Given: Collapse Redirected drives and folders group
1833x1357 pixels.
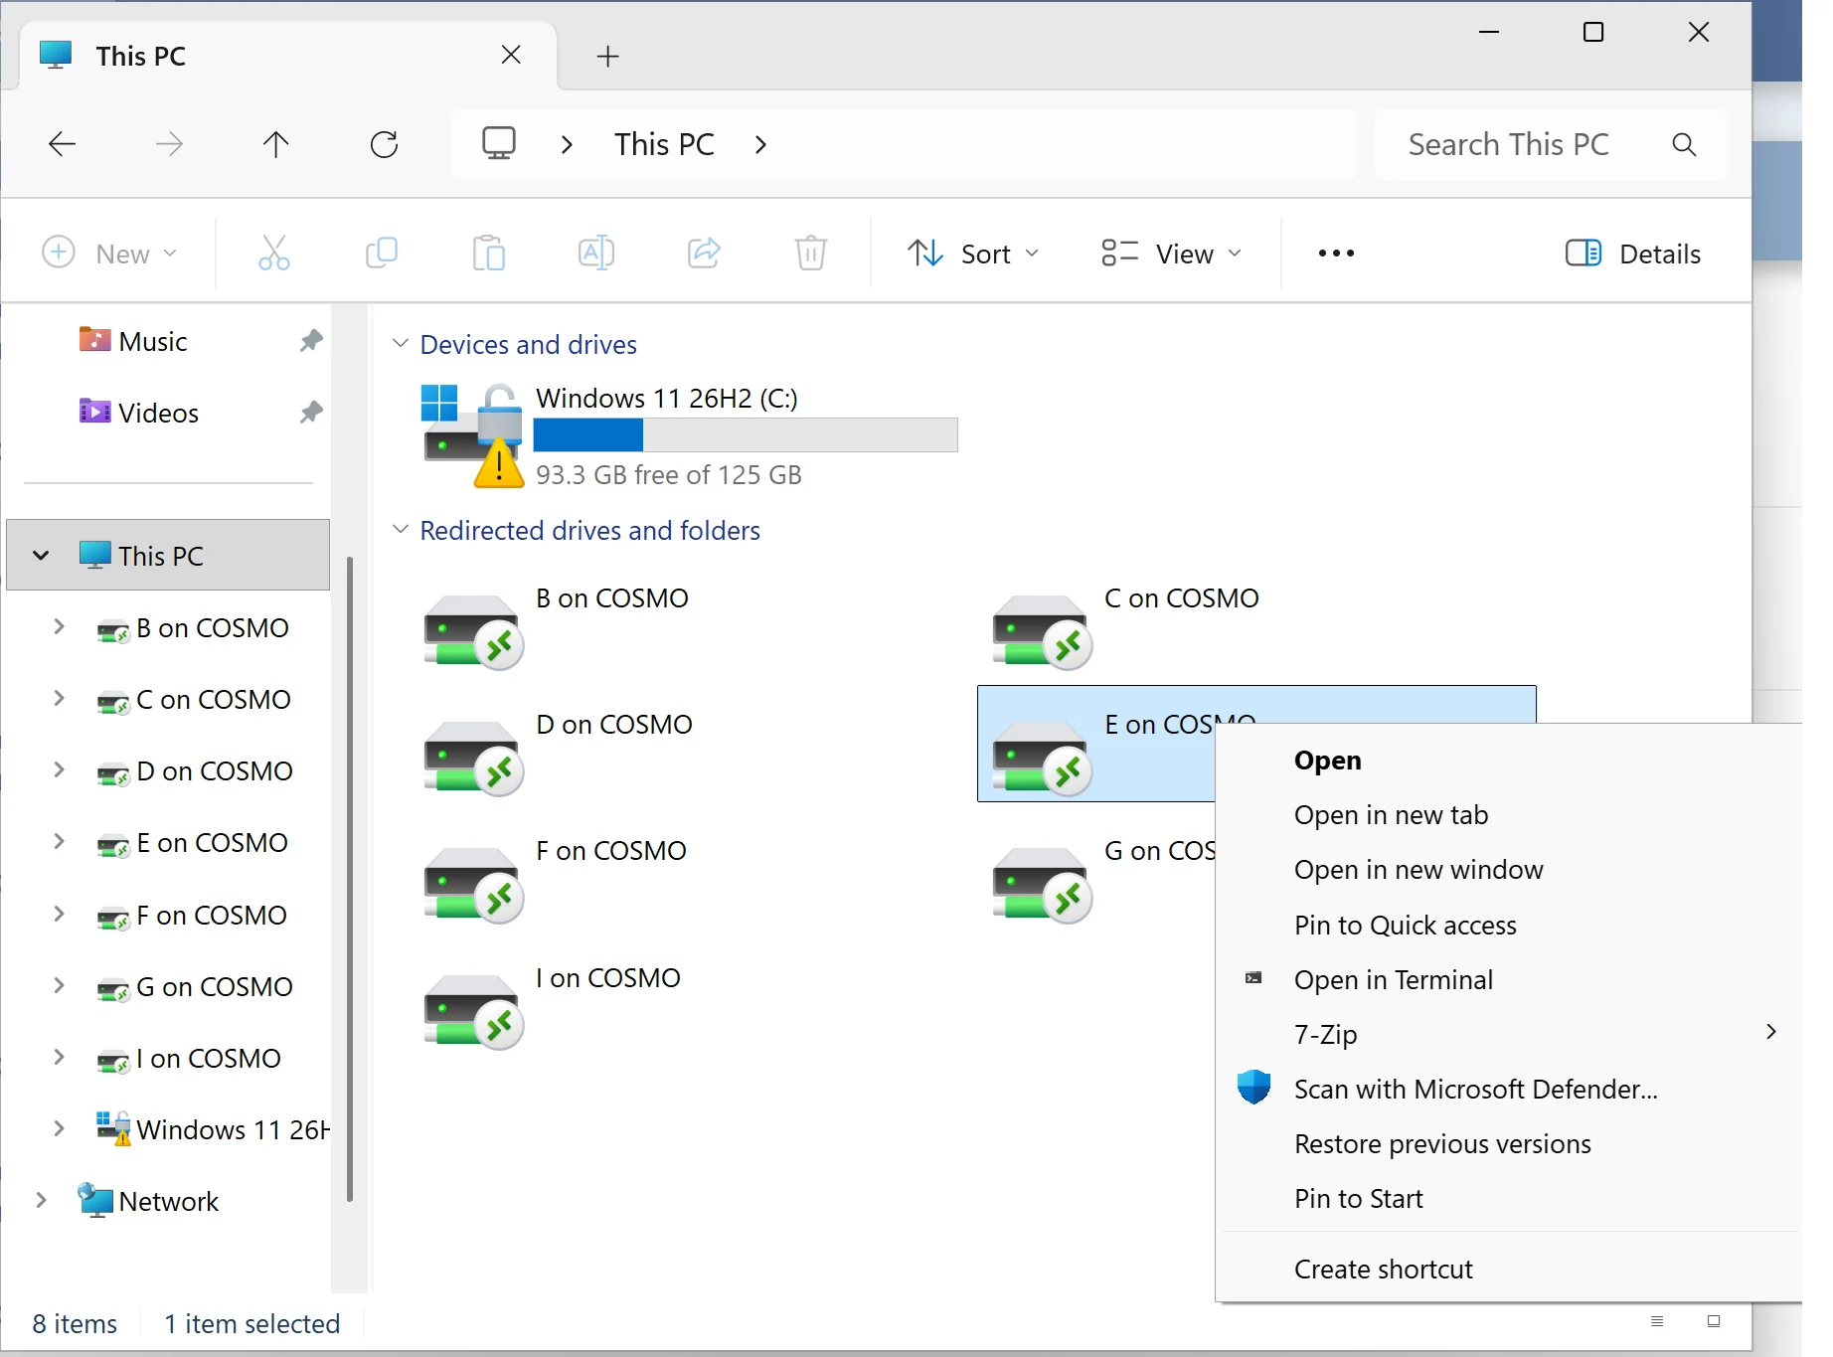Looking at the screenshot, I should pos(401,530).
